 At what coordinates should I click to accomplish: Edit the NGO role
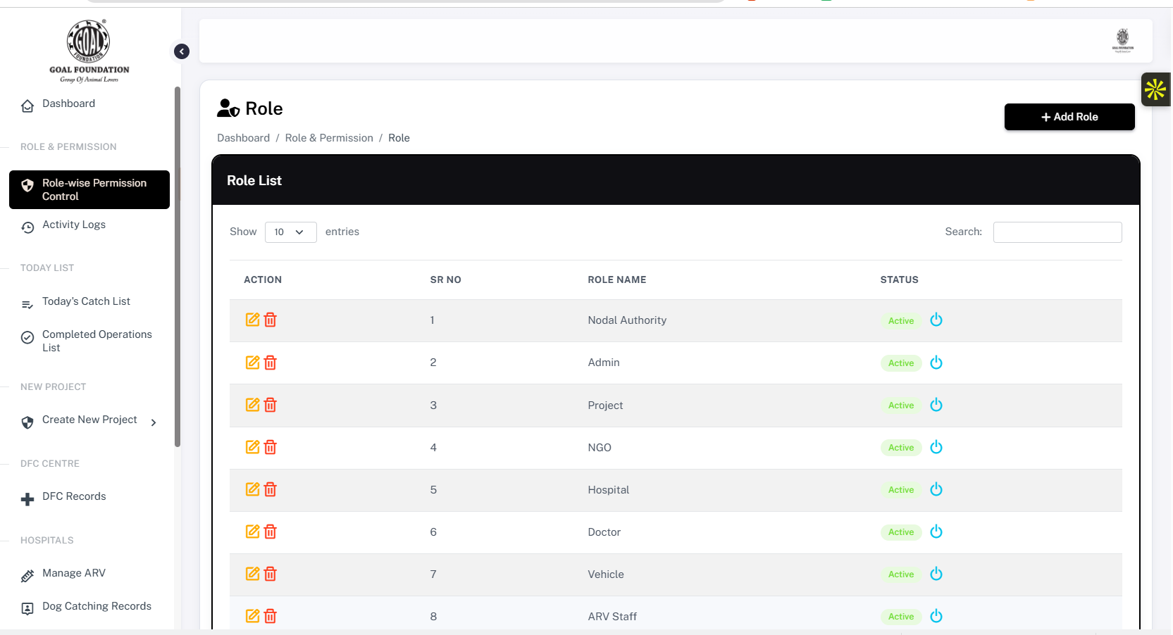tap(252, 447)
